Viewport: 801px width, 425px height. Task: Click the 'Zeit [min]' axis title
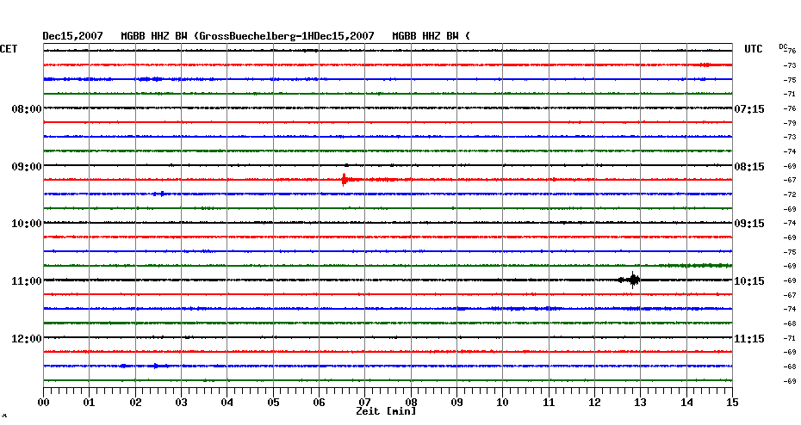pyautogui.click(x=386, y=411)
